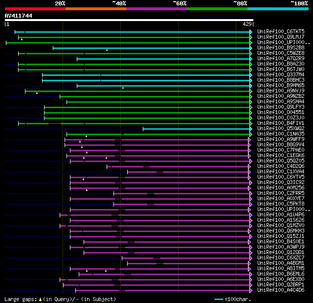
Task: Click the UniRef100_C6XZC7 label
Action: coord(281,258)
